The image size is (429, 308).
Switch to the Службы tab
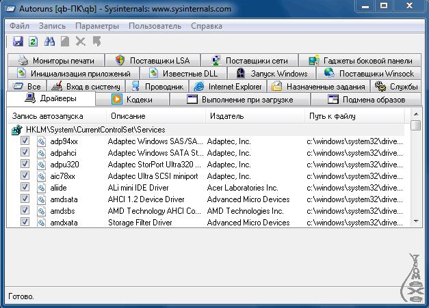click(396, 87)
